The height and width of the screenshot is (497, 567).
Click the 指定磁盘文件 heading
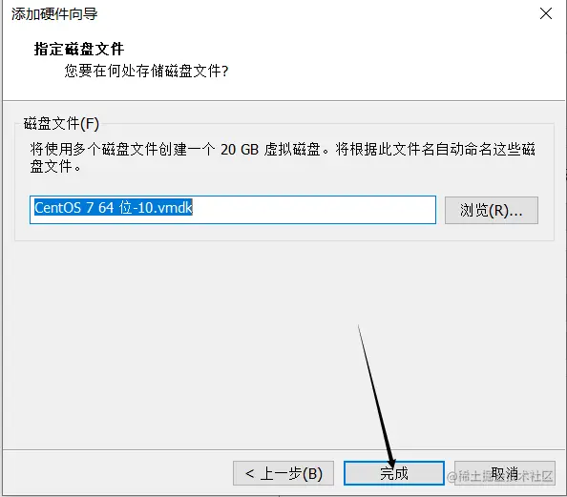[79, 49]
